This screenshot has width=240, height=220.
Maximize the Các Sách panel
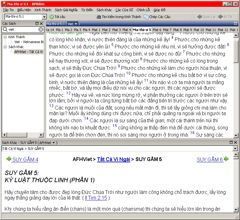click(x=37, y=24)
